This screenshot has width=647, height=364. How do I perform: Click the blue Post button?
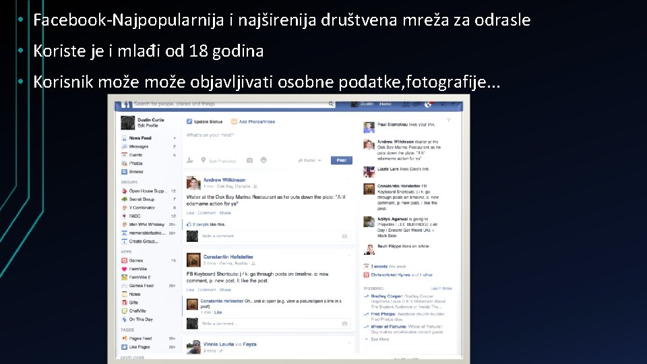point(342,160)
